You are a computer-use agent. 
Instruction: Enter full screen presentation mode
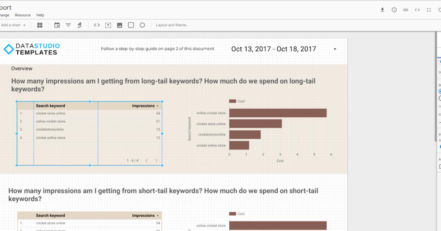coord(429,10)
